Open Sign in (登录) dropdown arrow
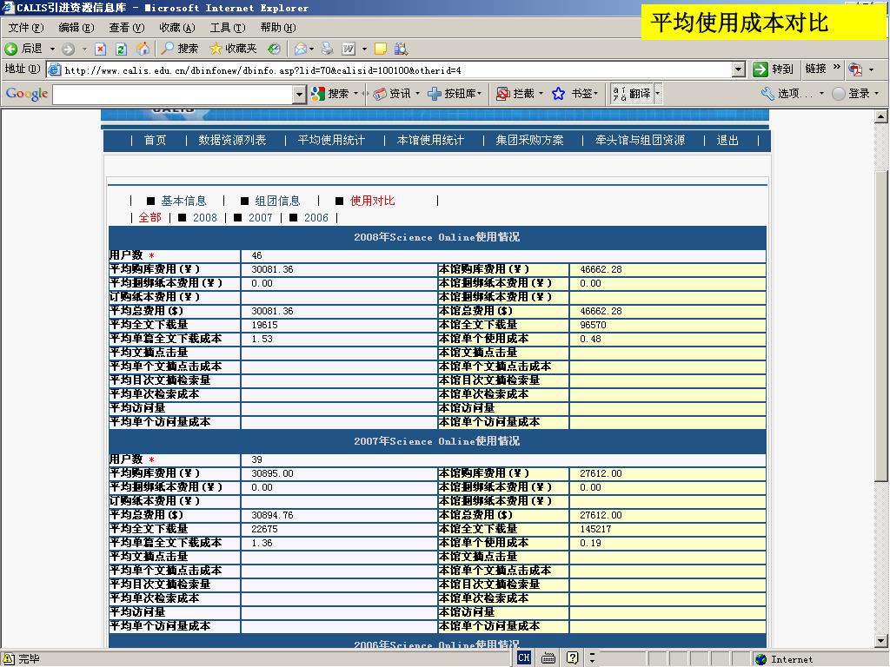The image size is (890, 667). [876, 94]
